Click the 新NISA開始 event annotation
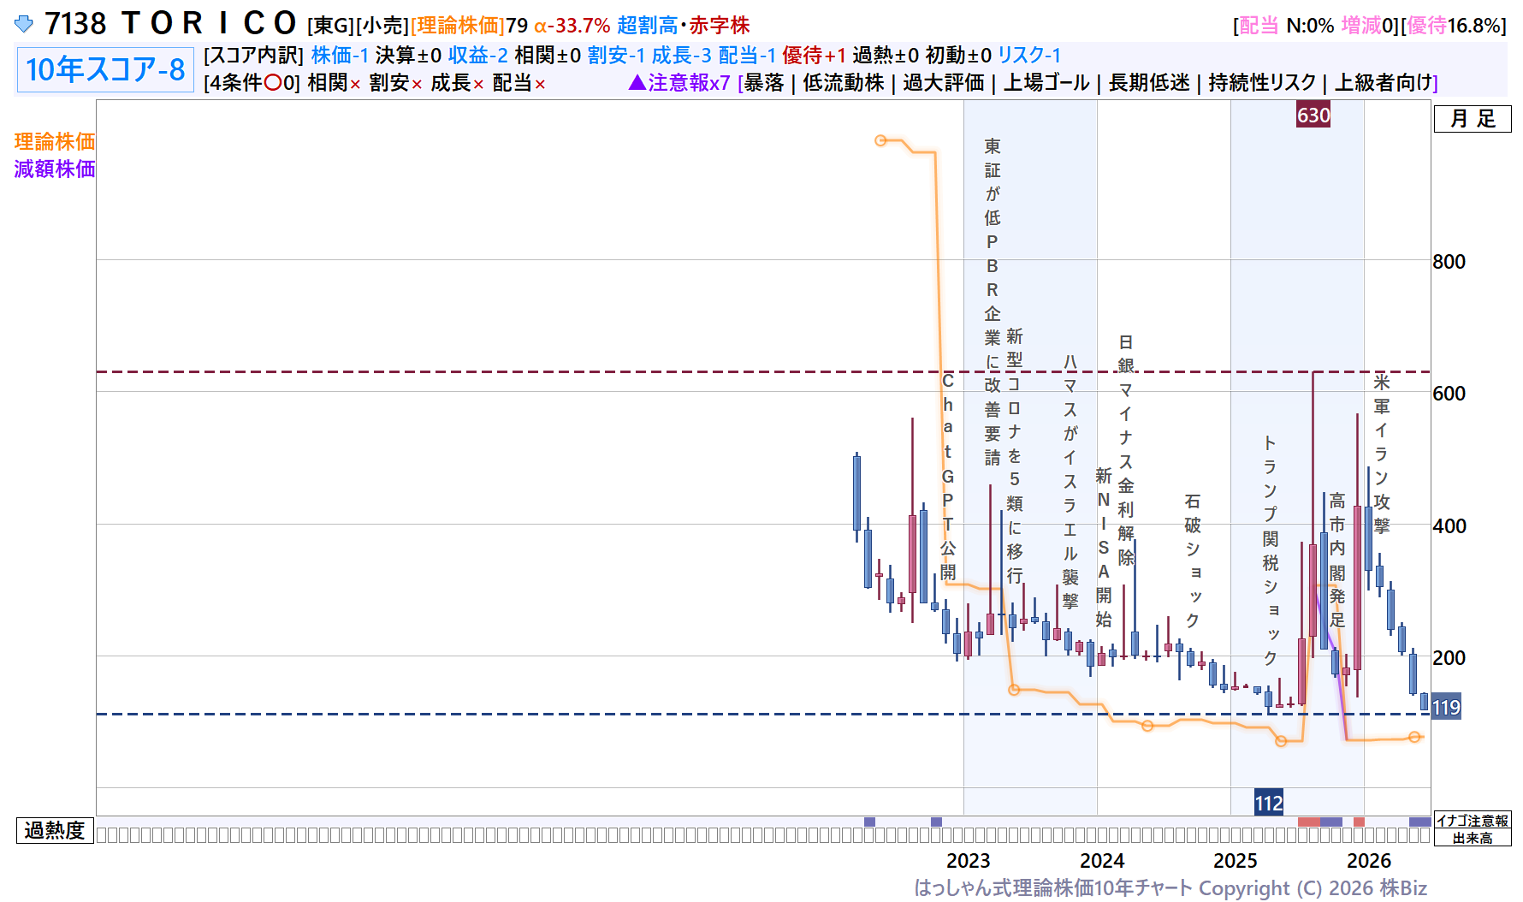 point(1104,548)
